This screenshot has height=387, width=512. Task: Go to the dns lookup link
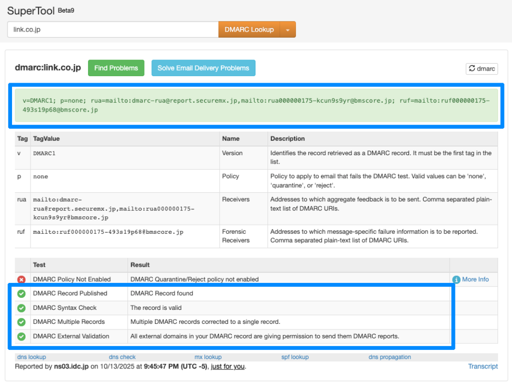point(30,357)
